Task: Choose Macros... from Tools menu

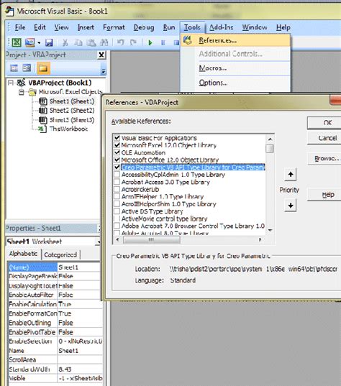Action: coord(213,68)
